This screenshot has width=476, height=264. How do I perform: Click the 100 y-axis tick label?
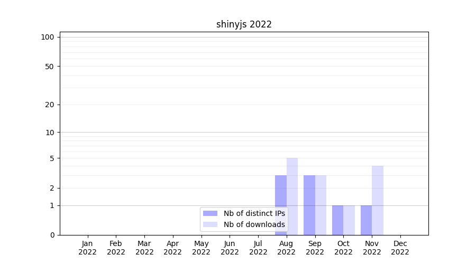click(x=48, y=37)
